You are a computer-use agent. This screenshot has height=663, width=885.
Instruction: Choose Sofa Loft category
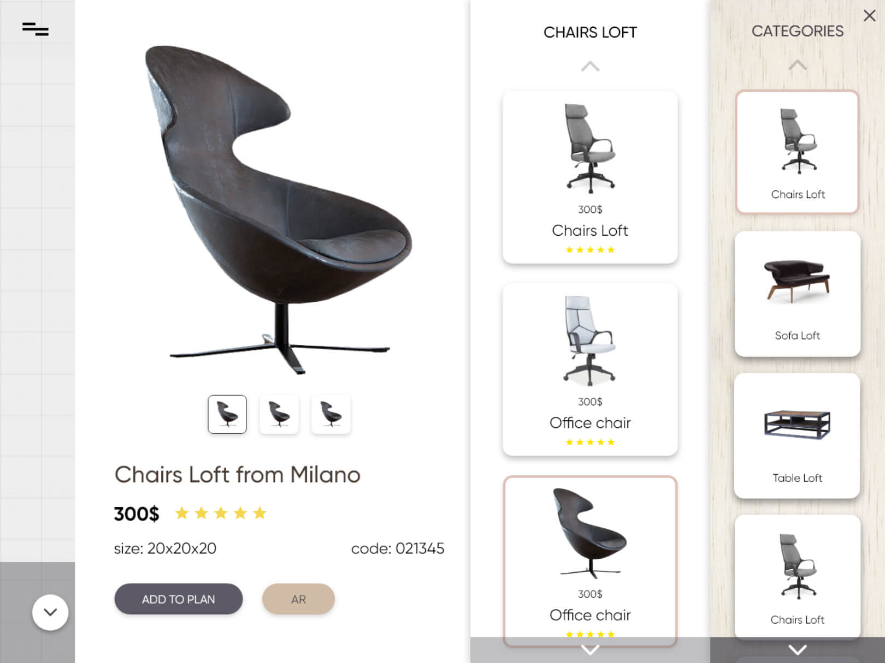(798, 294)
